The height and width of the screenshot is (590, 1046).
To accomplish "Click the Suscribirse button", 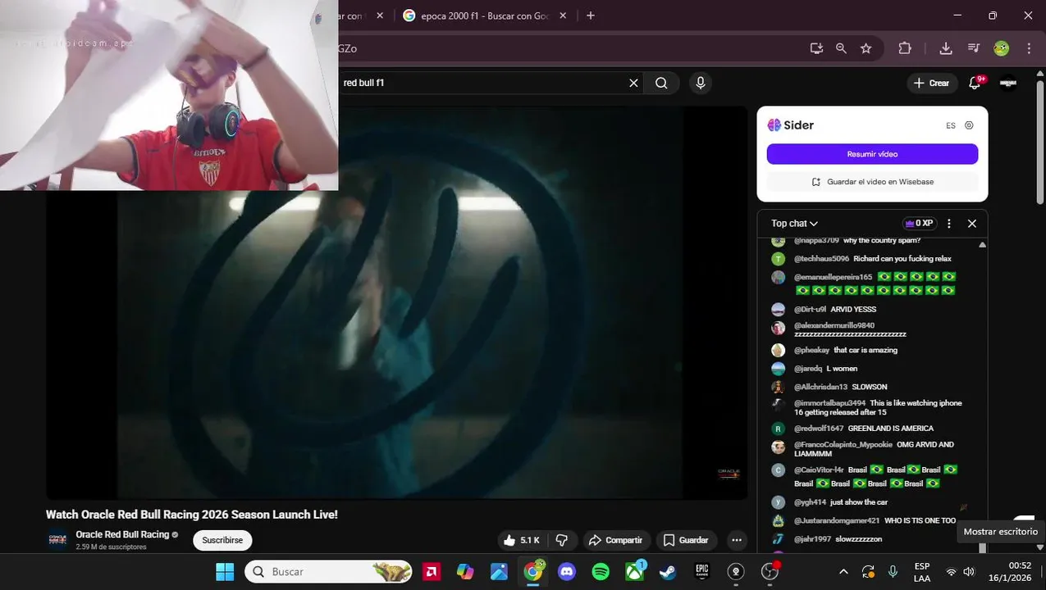I will point(222,540).
